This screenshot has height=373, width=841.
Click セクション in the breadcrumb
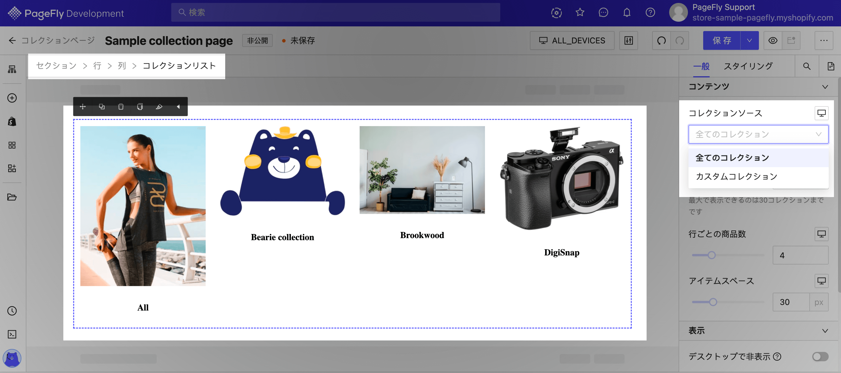pyautogui.click(x=56, y=66)
